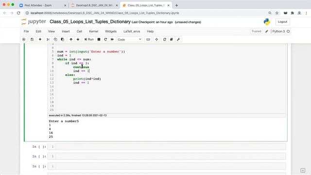
Task: Bookmark this page with star icon
Action: (277, 13)
